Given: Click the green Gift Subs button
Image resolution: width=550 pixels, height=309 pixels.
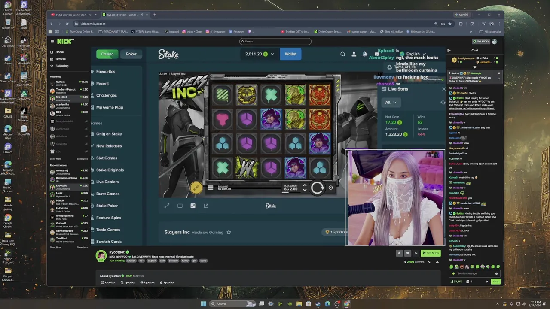Looking at the screenshot, I should (431, 253).
